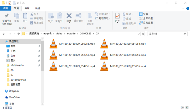Expand the breadcrumb chevron after 20160329
The image size is (190, 110).
(93, 34)
